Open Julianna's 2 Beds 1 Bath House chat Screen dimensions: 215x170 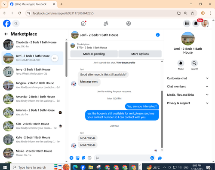coord(32,112)
